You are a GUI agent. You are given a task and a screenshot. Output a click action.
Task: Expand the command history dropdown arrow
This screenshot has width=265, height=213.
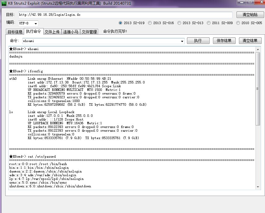(x=182, y=41)
